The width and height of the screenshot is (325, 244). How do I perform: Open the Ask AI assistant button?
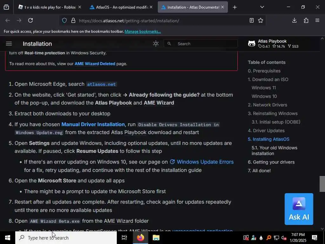coord(299,209)
